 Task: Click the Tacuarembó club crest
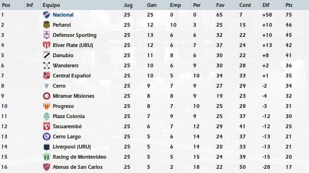(x=47, y=126)
